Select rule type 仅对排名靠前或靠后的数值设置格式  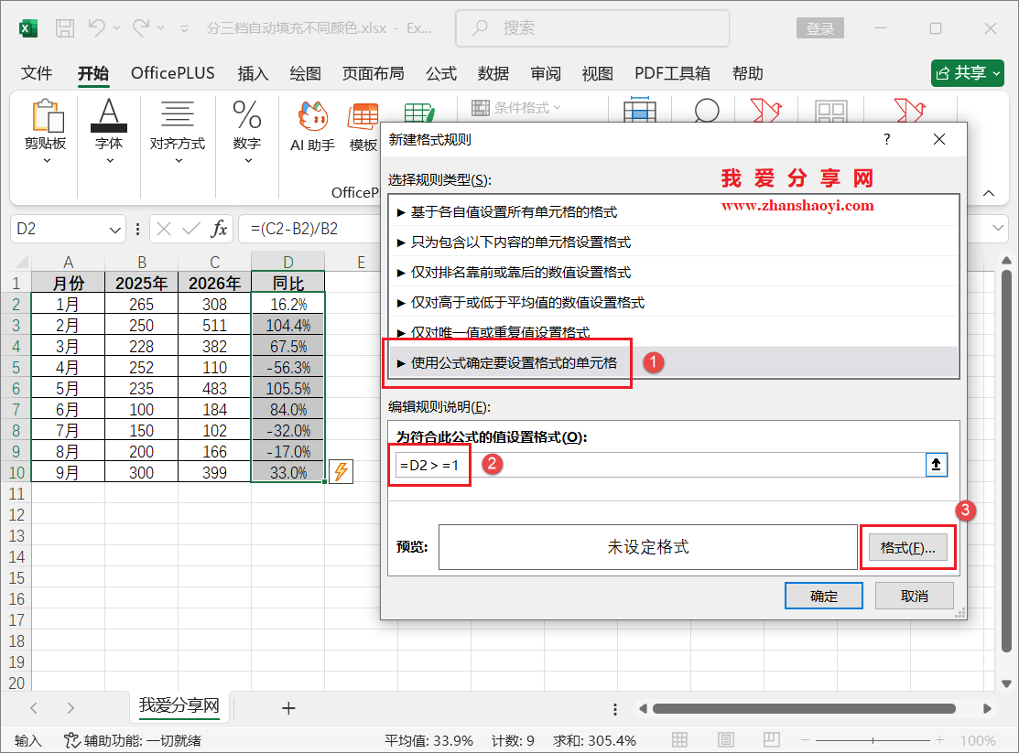coord(673,273)
